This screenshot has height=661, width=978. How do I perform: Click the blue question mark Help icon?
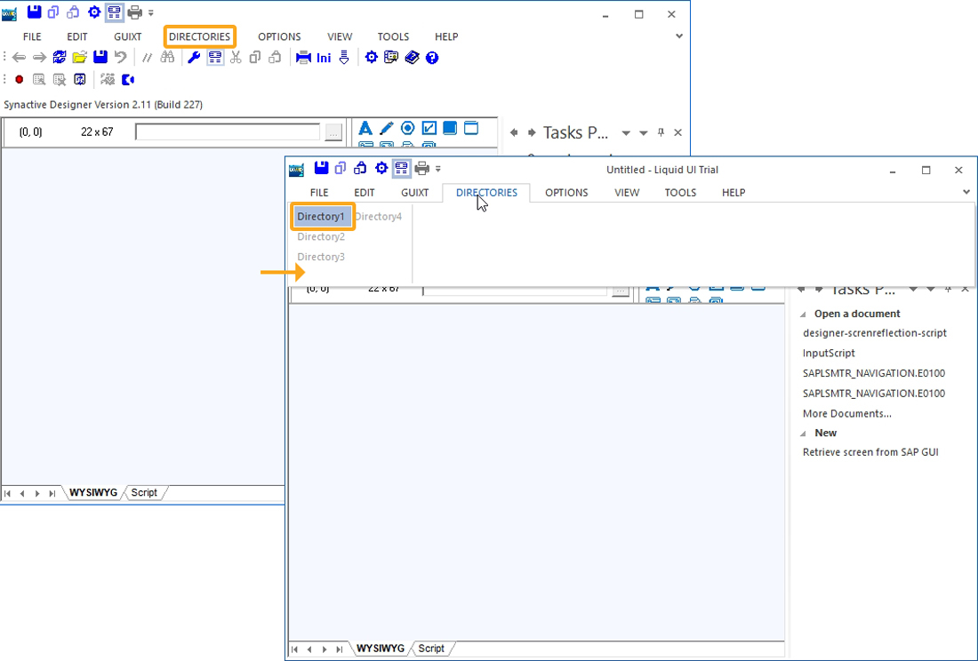432,58
